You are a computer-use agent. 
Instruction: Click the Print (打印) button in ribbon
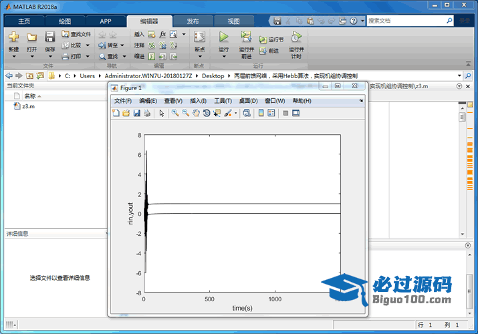[x=72, y=56]
